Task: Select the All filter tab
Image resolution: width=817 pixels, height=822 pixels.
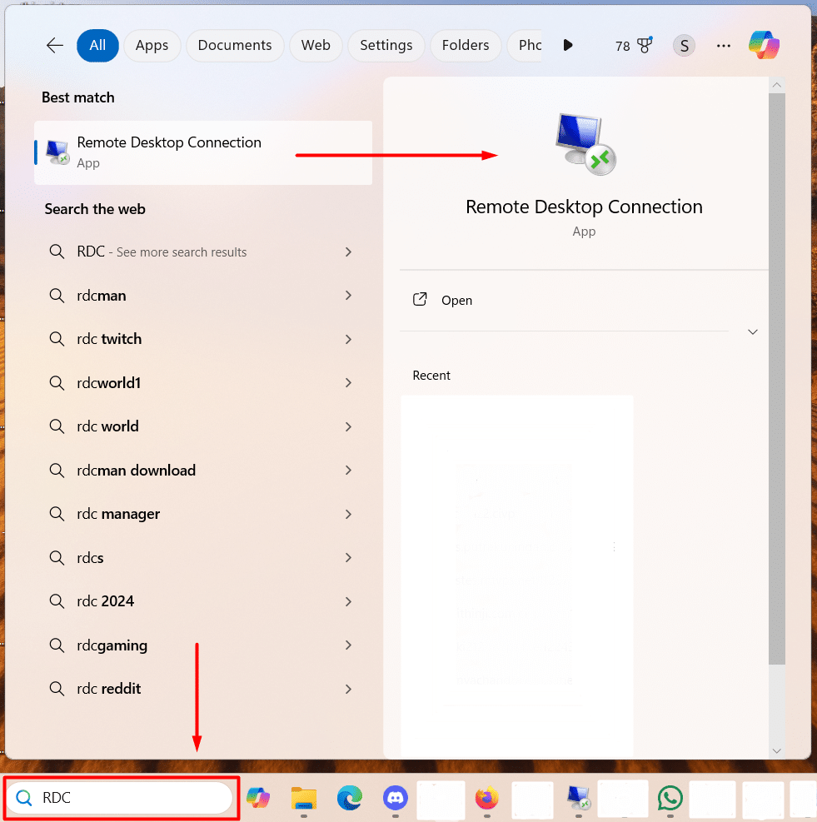Action: click(97, 46)
